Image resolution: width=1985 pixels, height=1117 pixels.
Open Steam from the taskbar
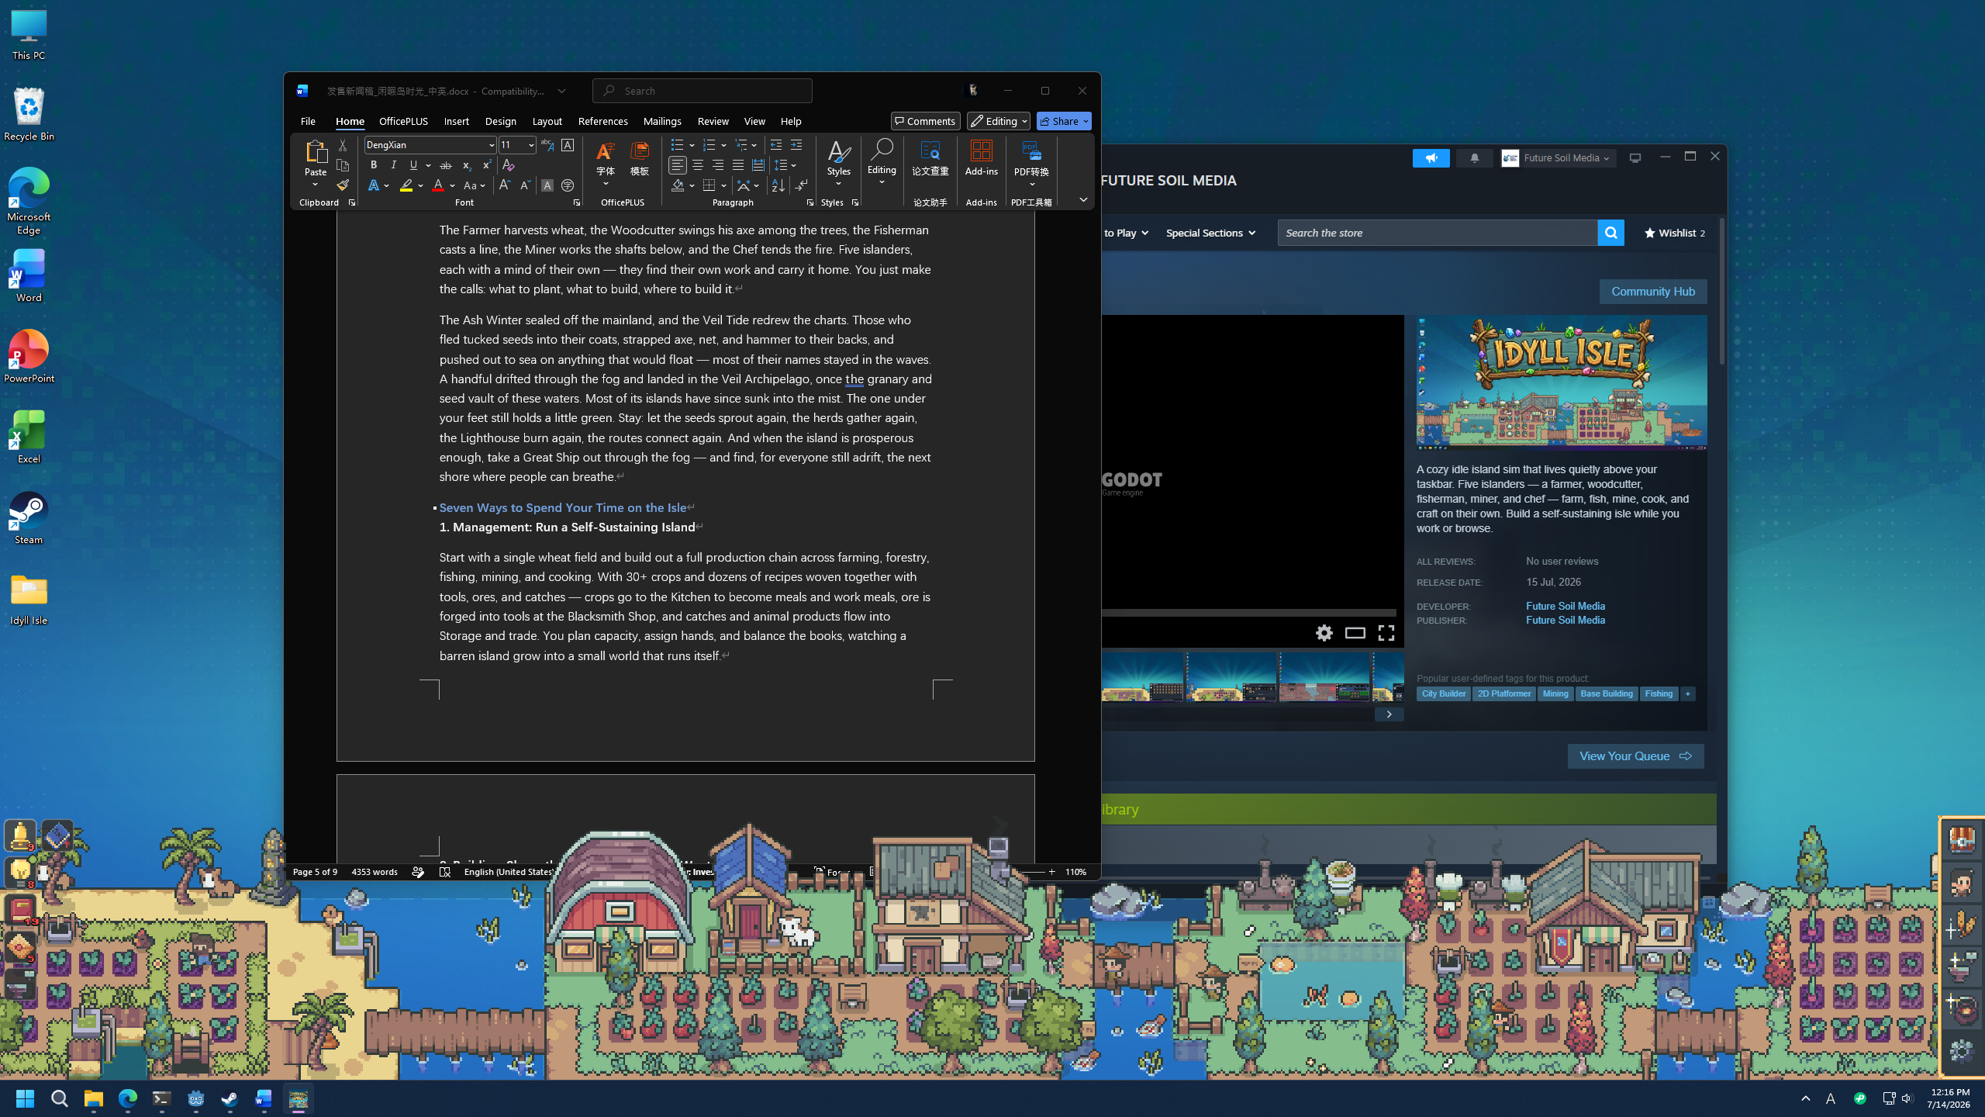[x=230, y=1098]
